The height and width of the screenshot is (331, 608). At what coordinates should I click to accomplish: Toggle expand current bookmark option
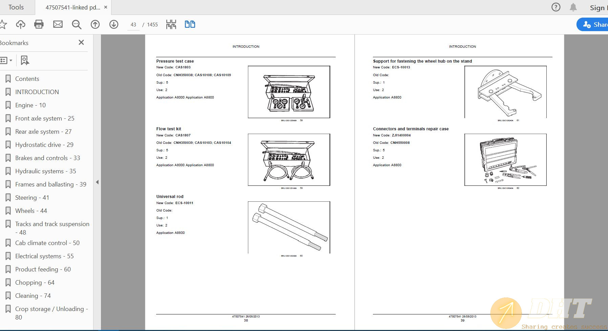[24, 60]
